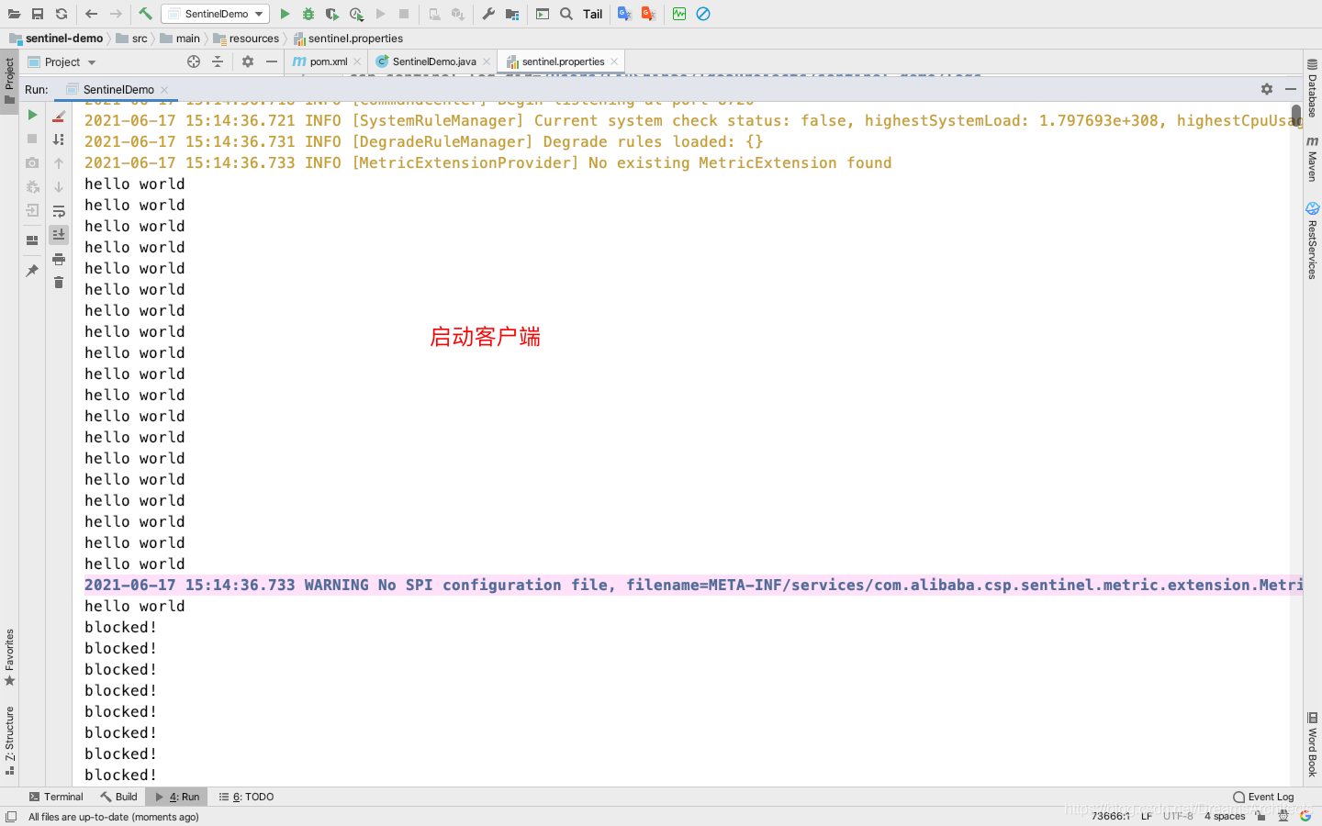The image size is (1322, 826).
Task: Click the Open folder icon in main toolbar
Action: 14,14
